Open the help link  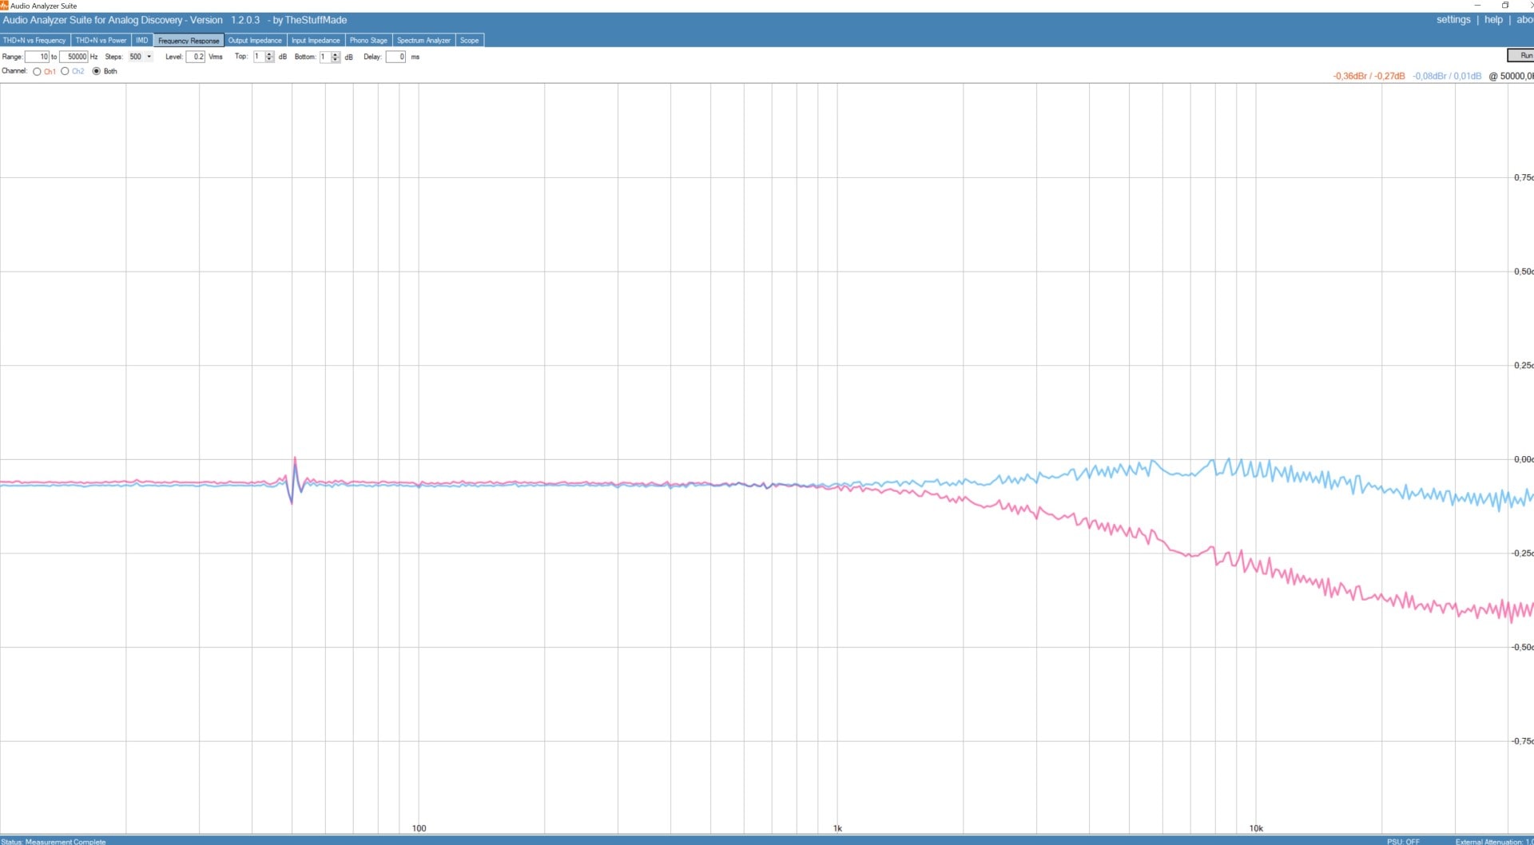click(1493, 20)
